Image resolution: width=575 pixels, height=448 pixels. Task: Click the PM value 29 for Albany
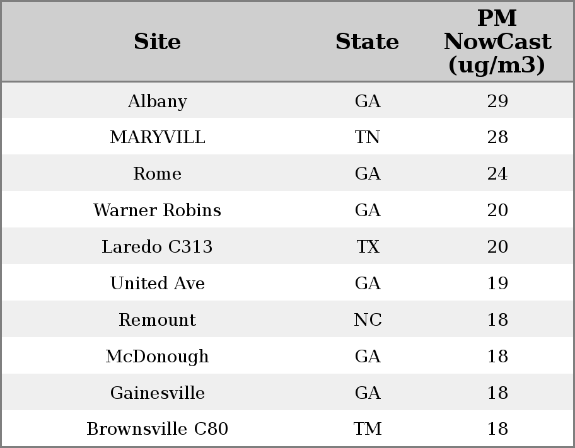click(x=497, y=101)
